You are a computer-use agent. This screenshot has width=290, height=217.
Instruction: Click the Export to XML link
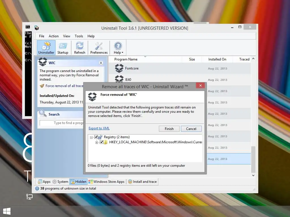point(99,128)
